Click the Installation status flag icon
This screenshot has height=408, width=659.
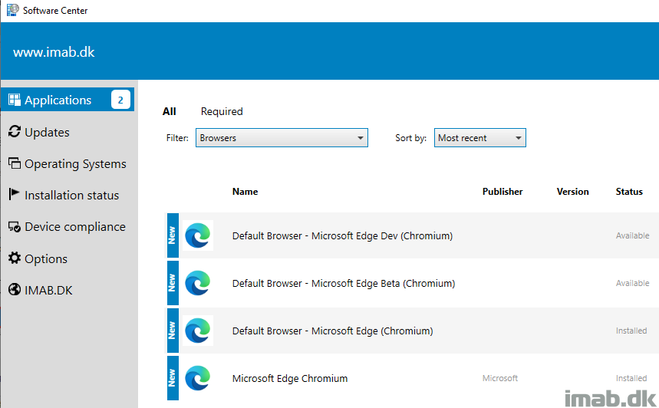tap(14, 194)
